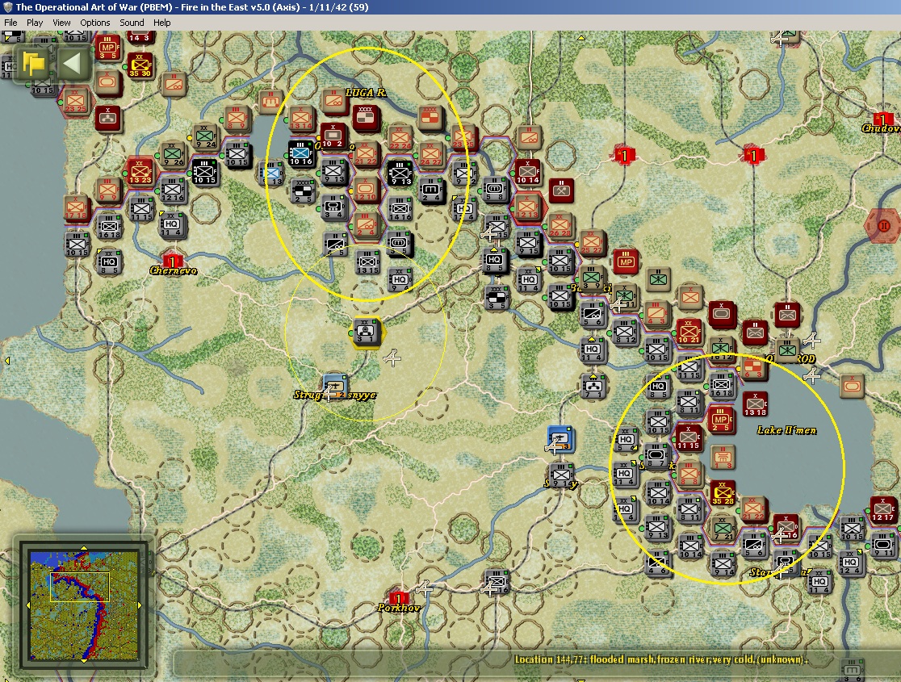Viewport: 901px width, 682px height.
Task: Select the dark red Soviet engineer unit
Action: [x=561, y=190]
